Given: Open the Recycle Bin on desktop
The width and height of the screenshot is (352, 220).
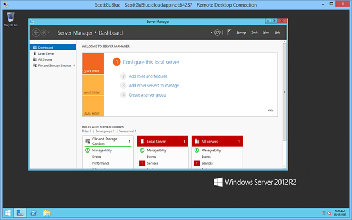Looking at the screenshot, I should [x=10, y=19].
